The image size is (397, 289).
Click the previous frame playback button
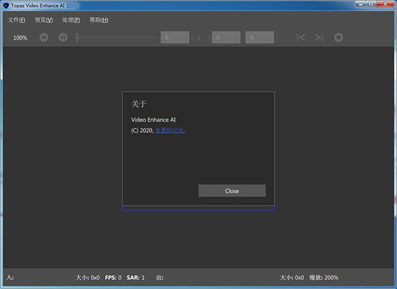point(44,38)
